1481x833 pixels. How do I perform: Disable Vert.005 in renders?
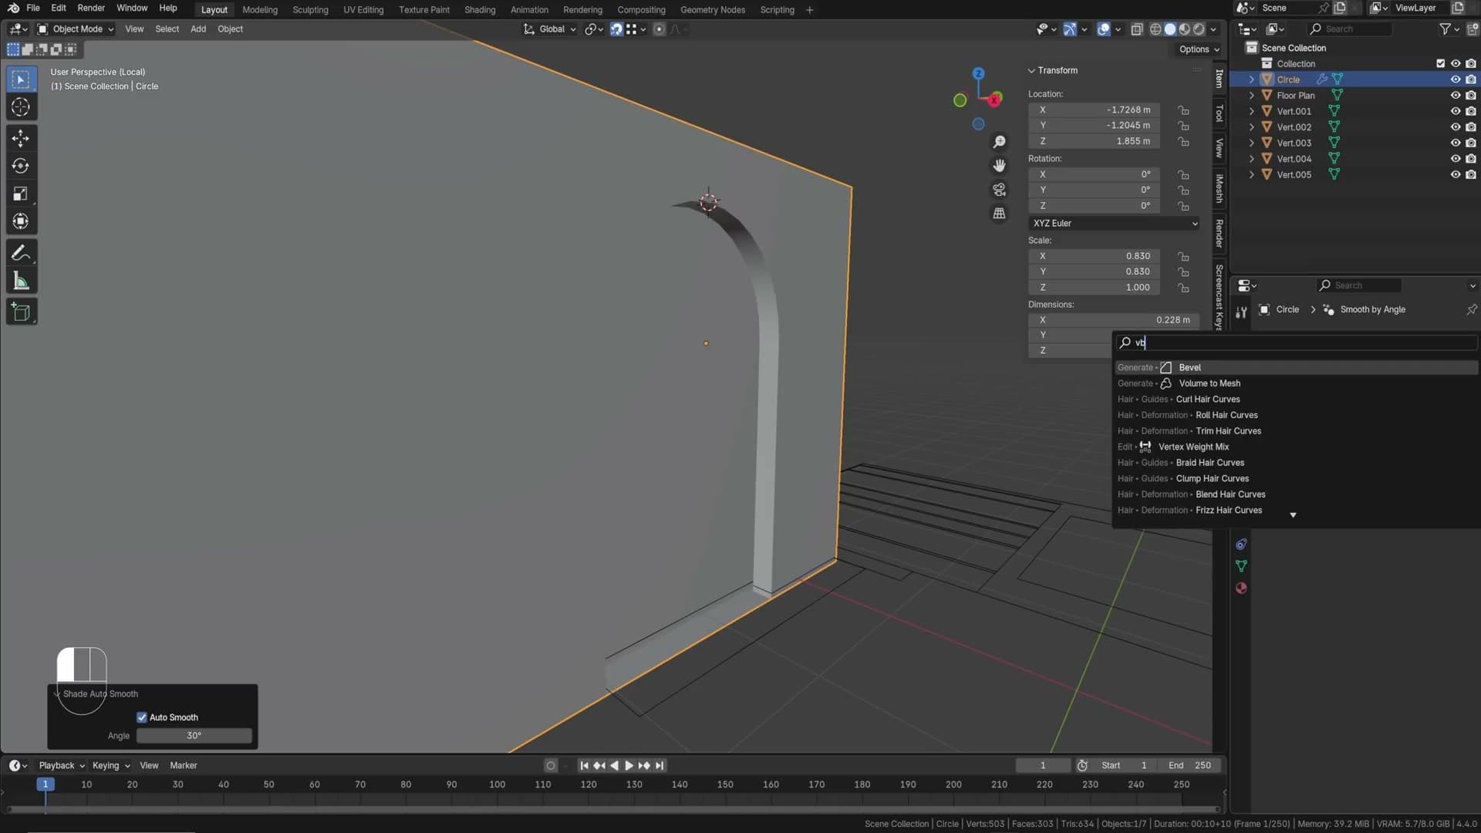pyautogui.click(x=1471, y=174)
